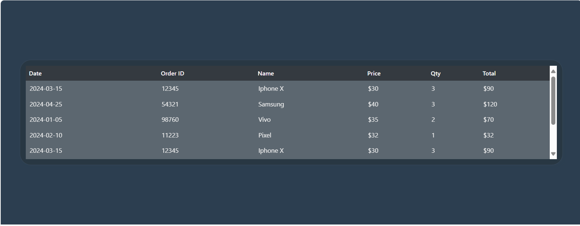Click the Name column header
This screenshot has width=580, height=226.
pos(266,74)
